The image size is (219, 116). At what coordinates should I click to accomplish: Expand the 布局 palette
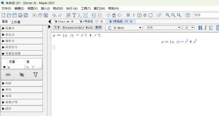tap(22, 96)
